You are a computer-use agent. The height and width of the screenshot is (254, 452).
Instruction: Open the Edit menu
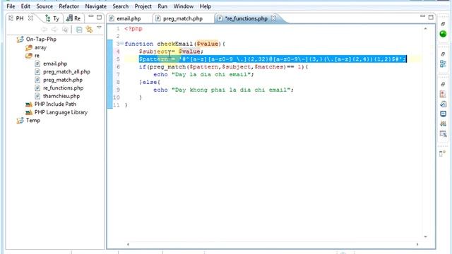pyautogui.click(x=25, y=6)
